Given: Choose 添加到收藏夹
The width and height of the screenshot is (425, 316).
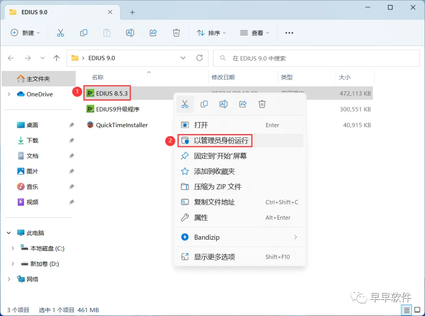Looking at the screenshot, I should 240,171.
